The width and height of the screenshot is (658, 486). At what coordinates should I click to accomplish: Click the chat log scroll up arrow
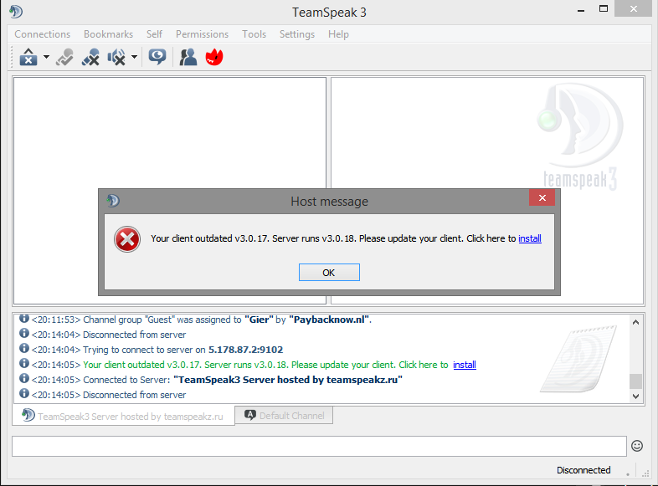635,322
